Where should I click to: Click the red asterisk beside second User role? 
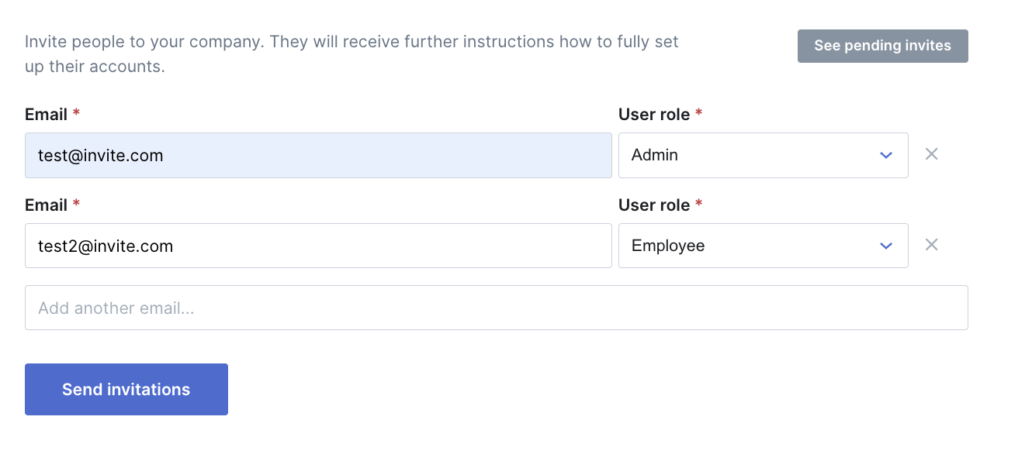tap(698, 204)
